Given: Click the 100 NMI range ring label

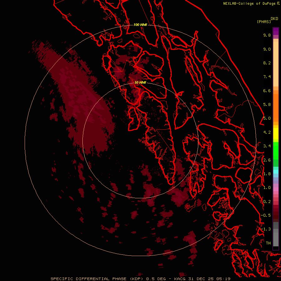Looking at the screenshot, I should coord(140,25).
